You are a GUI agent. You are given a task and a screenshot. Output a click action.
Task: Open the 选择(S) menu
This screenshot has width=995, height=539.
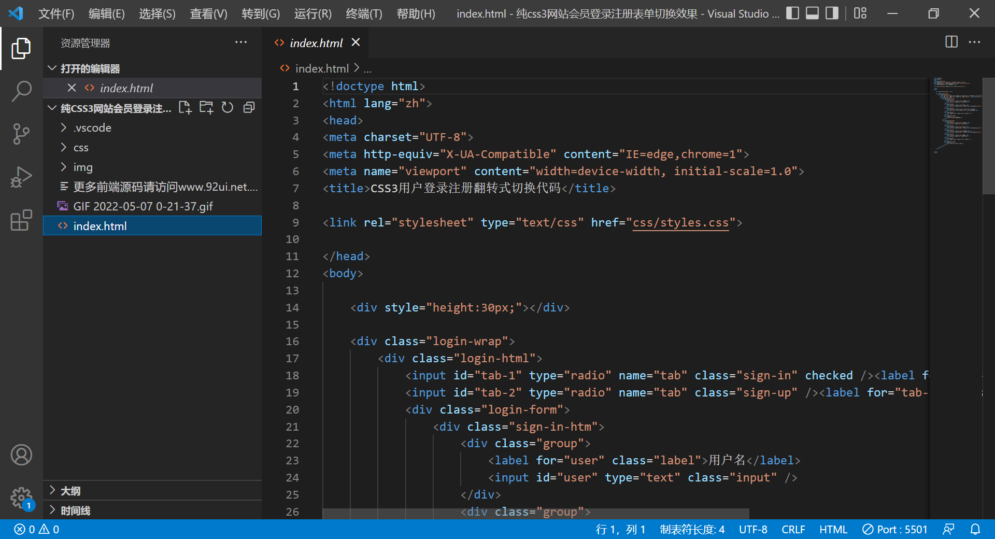coord(157,13)
